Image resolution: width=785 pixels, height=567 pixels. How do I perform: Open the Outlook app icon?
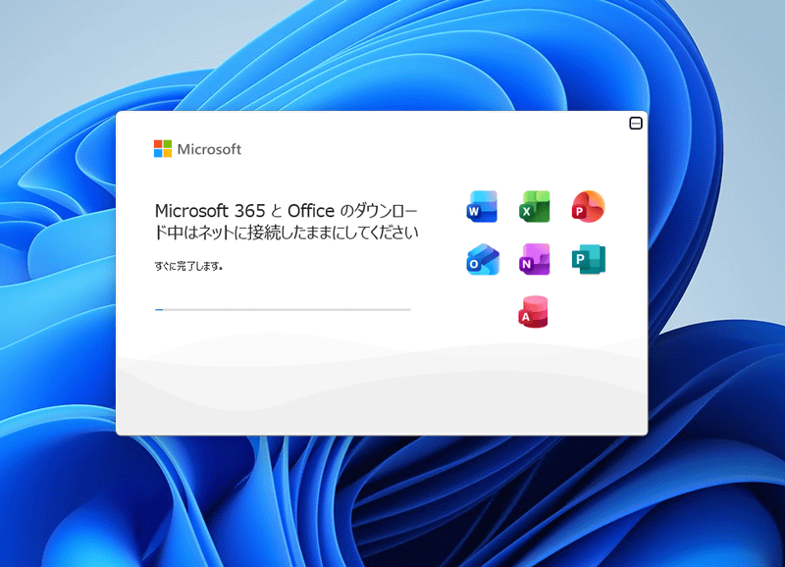(481, 260)
